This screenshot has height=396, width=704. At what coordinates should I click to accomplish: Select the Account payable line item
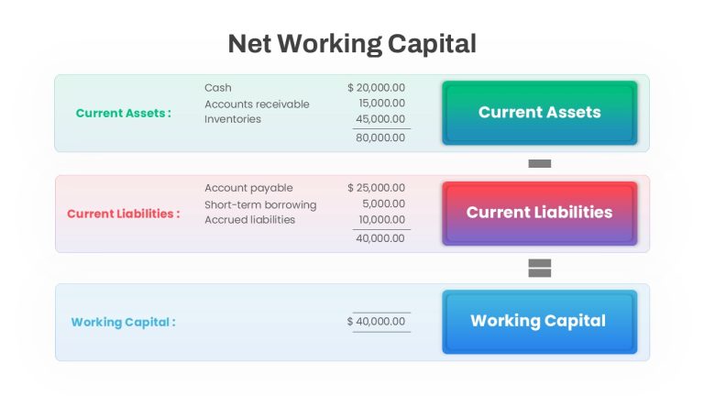coord(248,188)
